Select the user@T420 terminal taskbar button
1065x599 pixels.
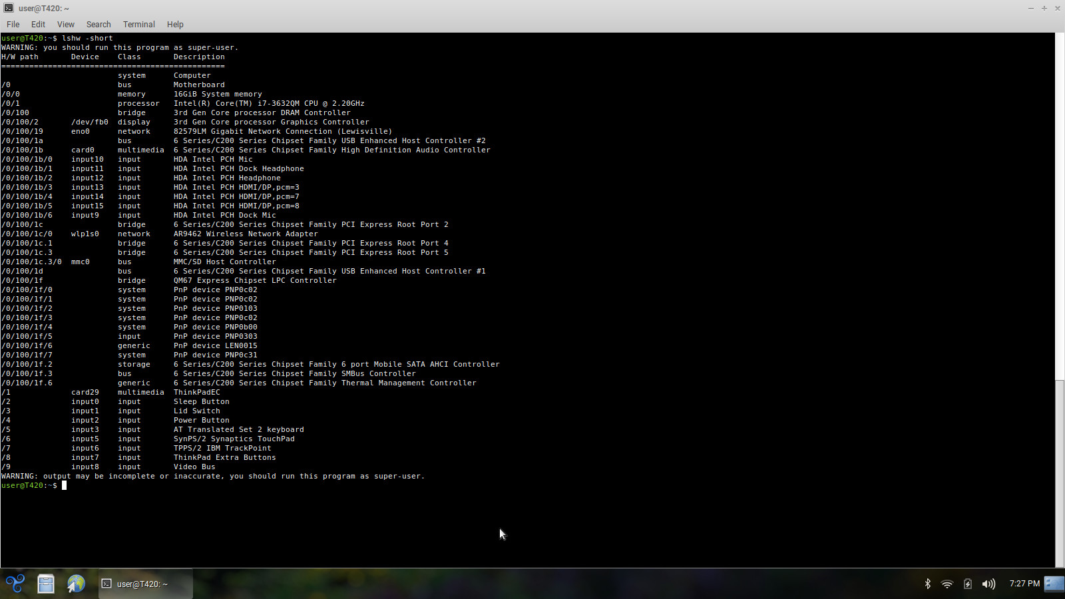tap(146, 584)
